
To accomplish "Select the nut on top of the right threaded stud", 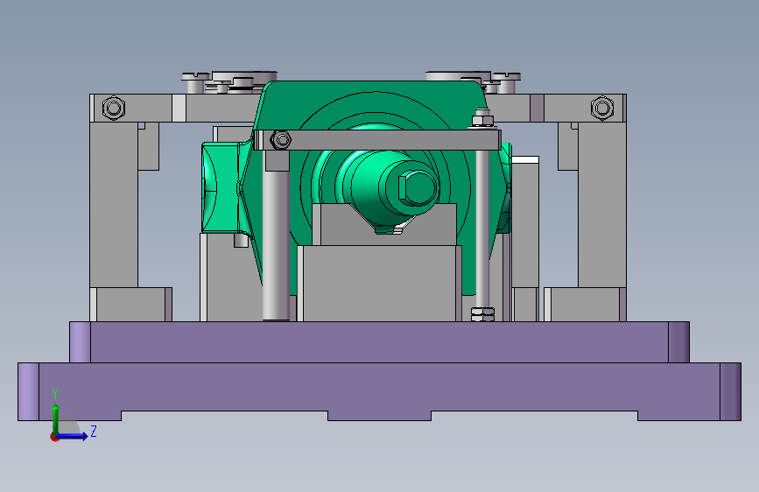I will click(481, 119).
